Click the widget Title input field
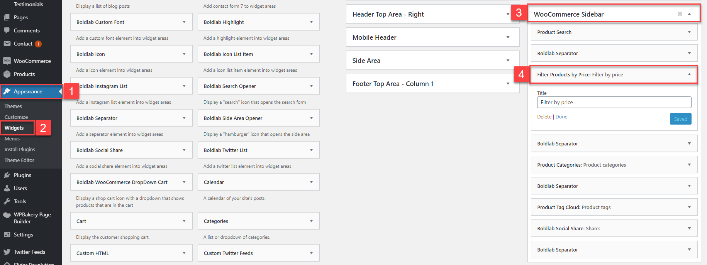Image resolution: width=707 pixels, height=265 pixels. (x=614, y=102)
